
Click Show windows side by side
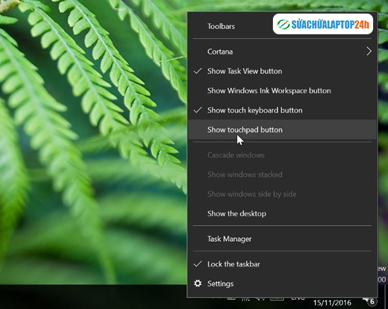(252, 194)
